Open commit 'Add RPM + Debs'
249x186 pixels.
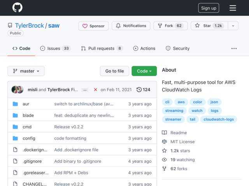[x=71, y=173]
